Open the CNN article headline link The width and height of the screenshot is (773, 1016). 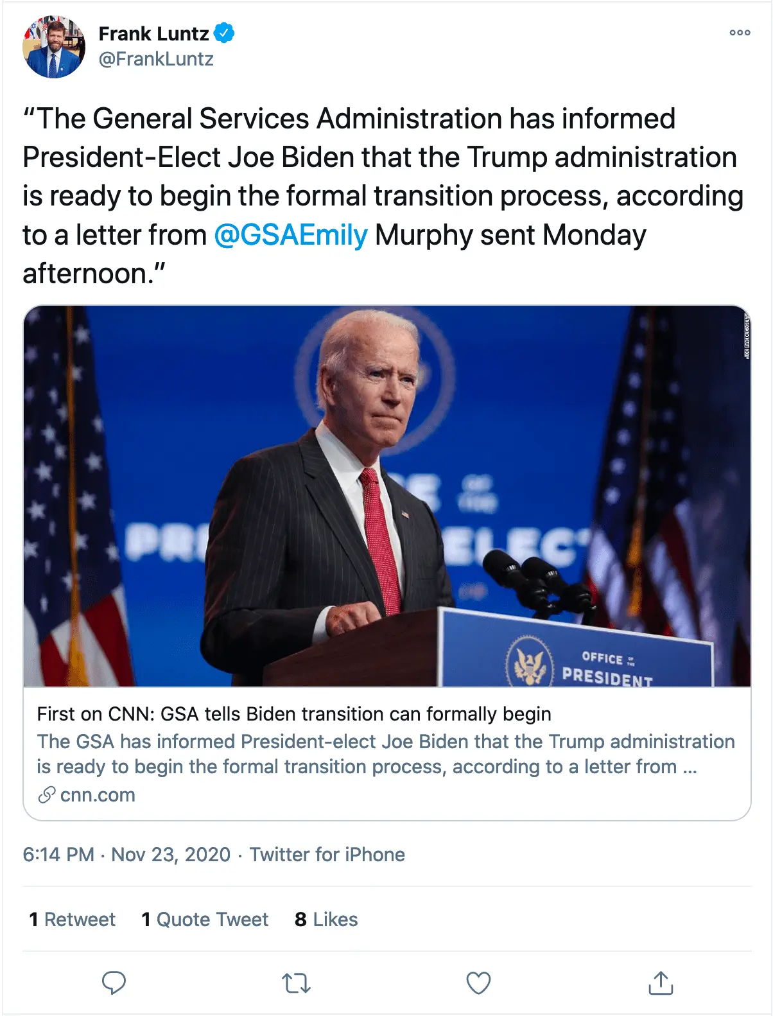click(x=294, y=714)
